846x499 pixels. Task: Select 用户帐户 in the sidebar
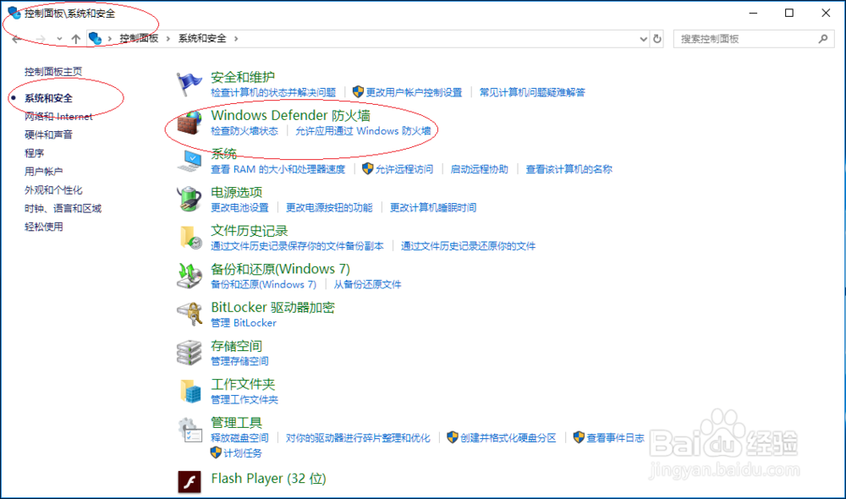coord(44,171)
